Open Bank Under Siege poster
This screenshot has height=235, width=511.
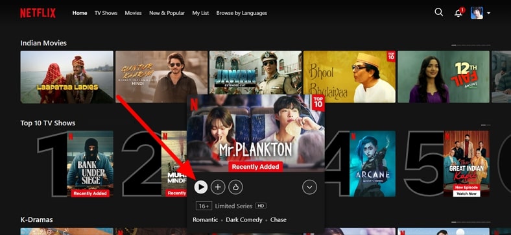tap(90, 164)
